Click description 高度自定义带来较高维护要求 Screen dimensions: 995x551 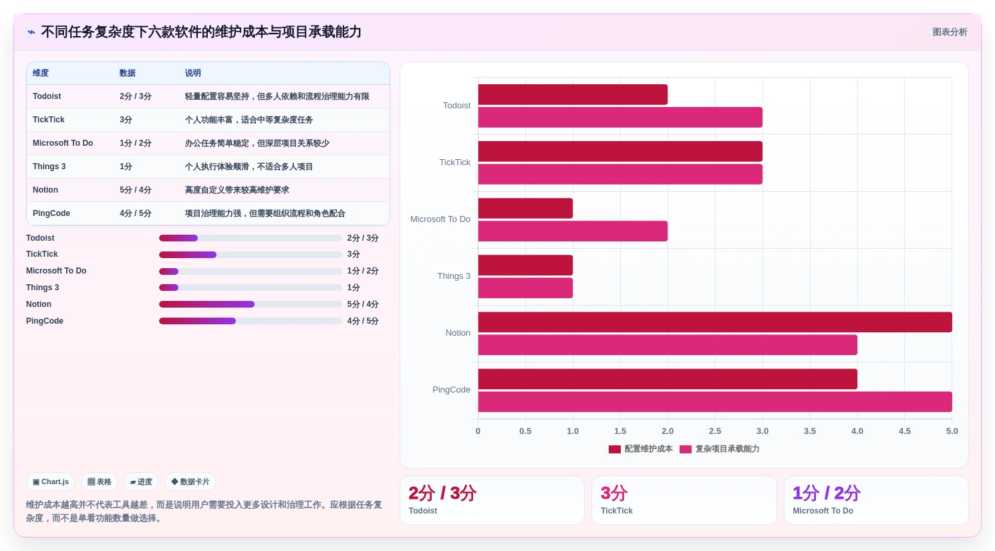[x=237, y=190]
